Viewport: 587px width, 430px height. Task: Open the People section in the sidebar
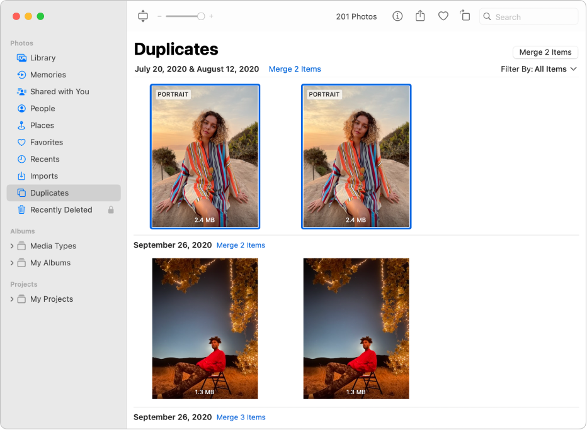(42, 108)
